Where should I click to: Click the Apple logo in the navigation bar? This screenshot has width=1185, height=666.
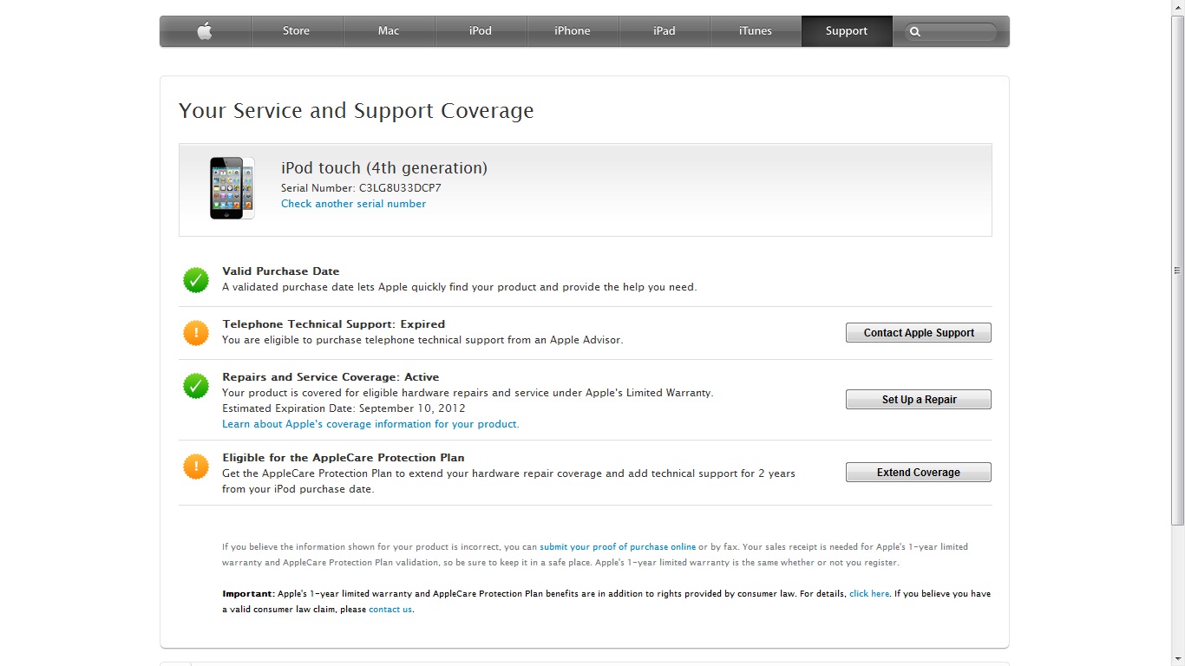click(205, 31)
